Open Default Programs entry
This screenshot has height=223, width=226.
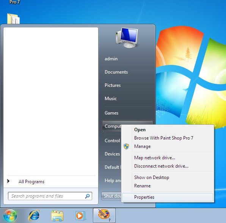113,167
